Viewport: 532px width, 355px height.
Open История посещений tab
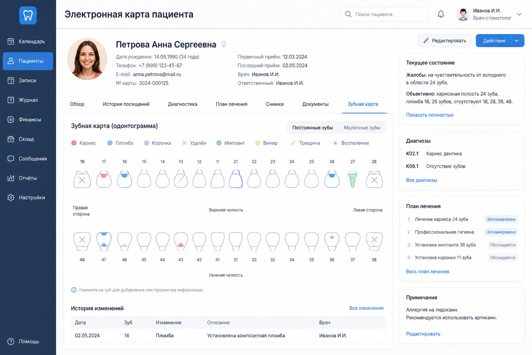[126, 104]
